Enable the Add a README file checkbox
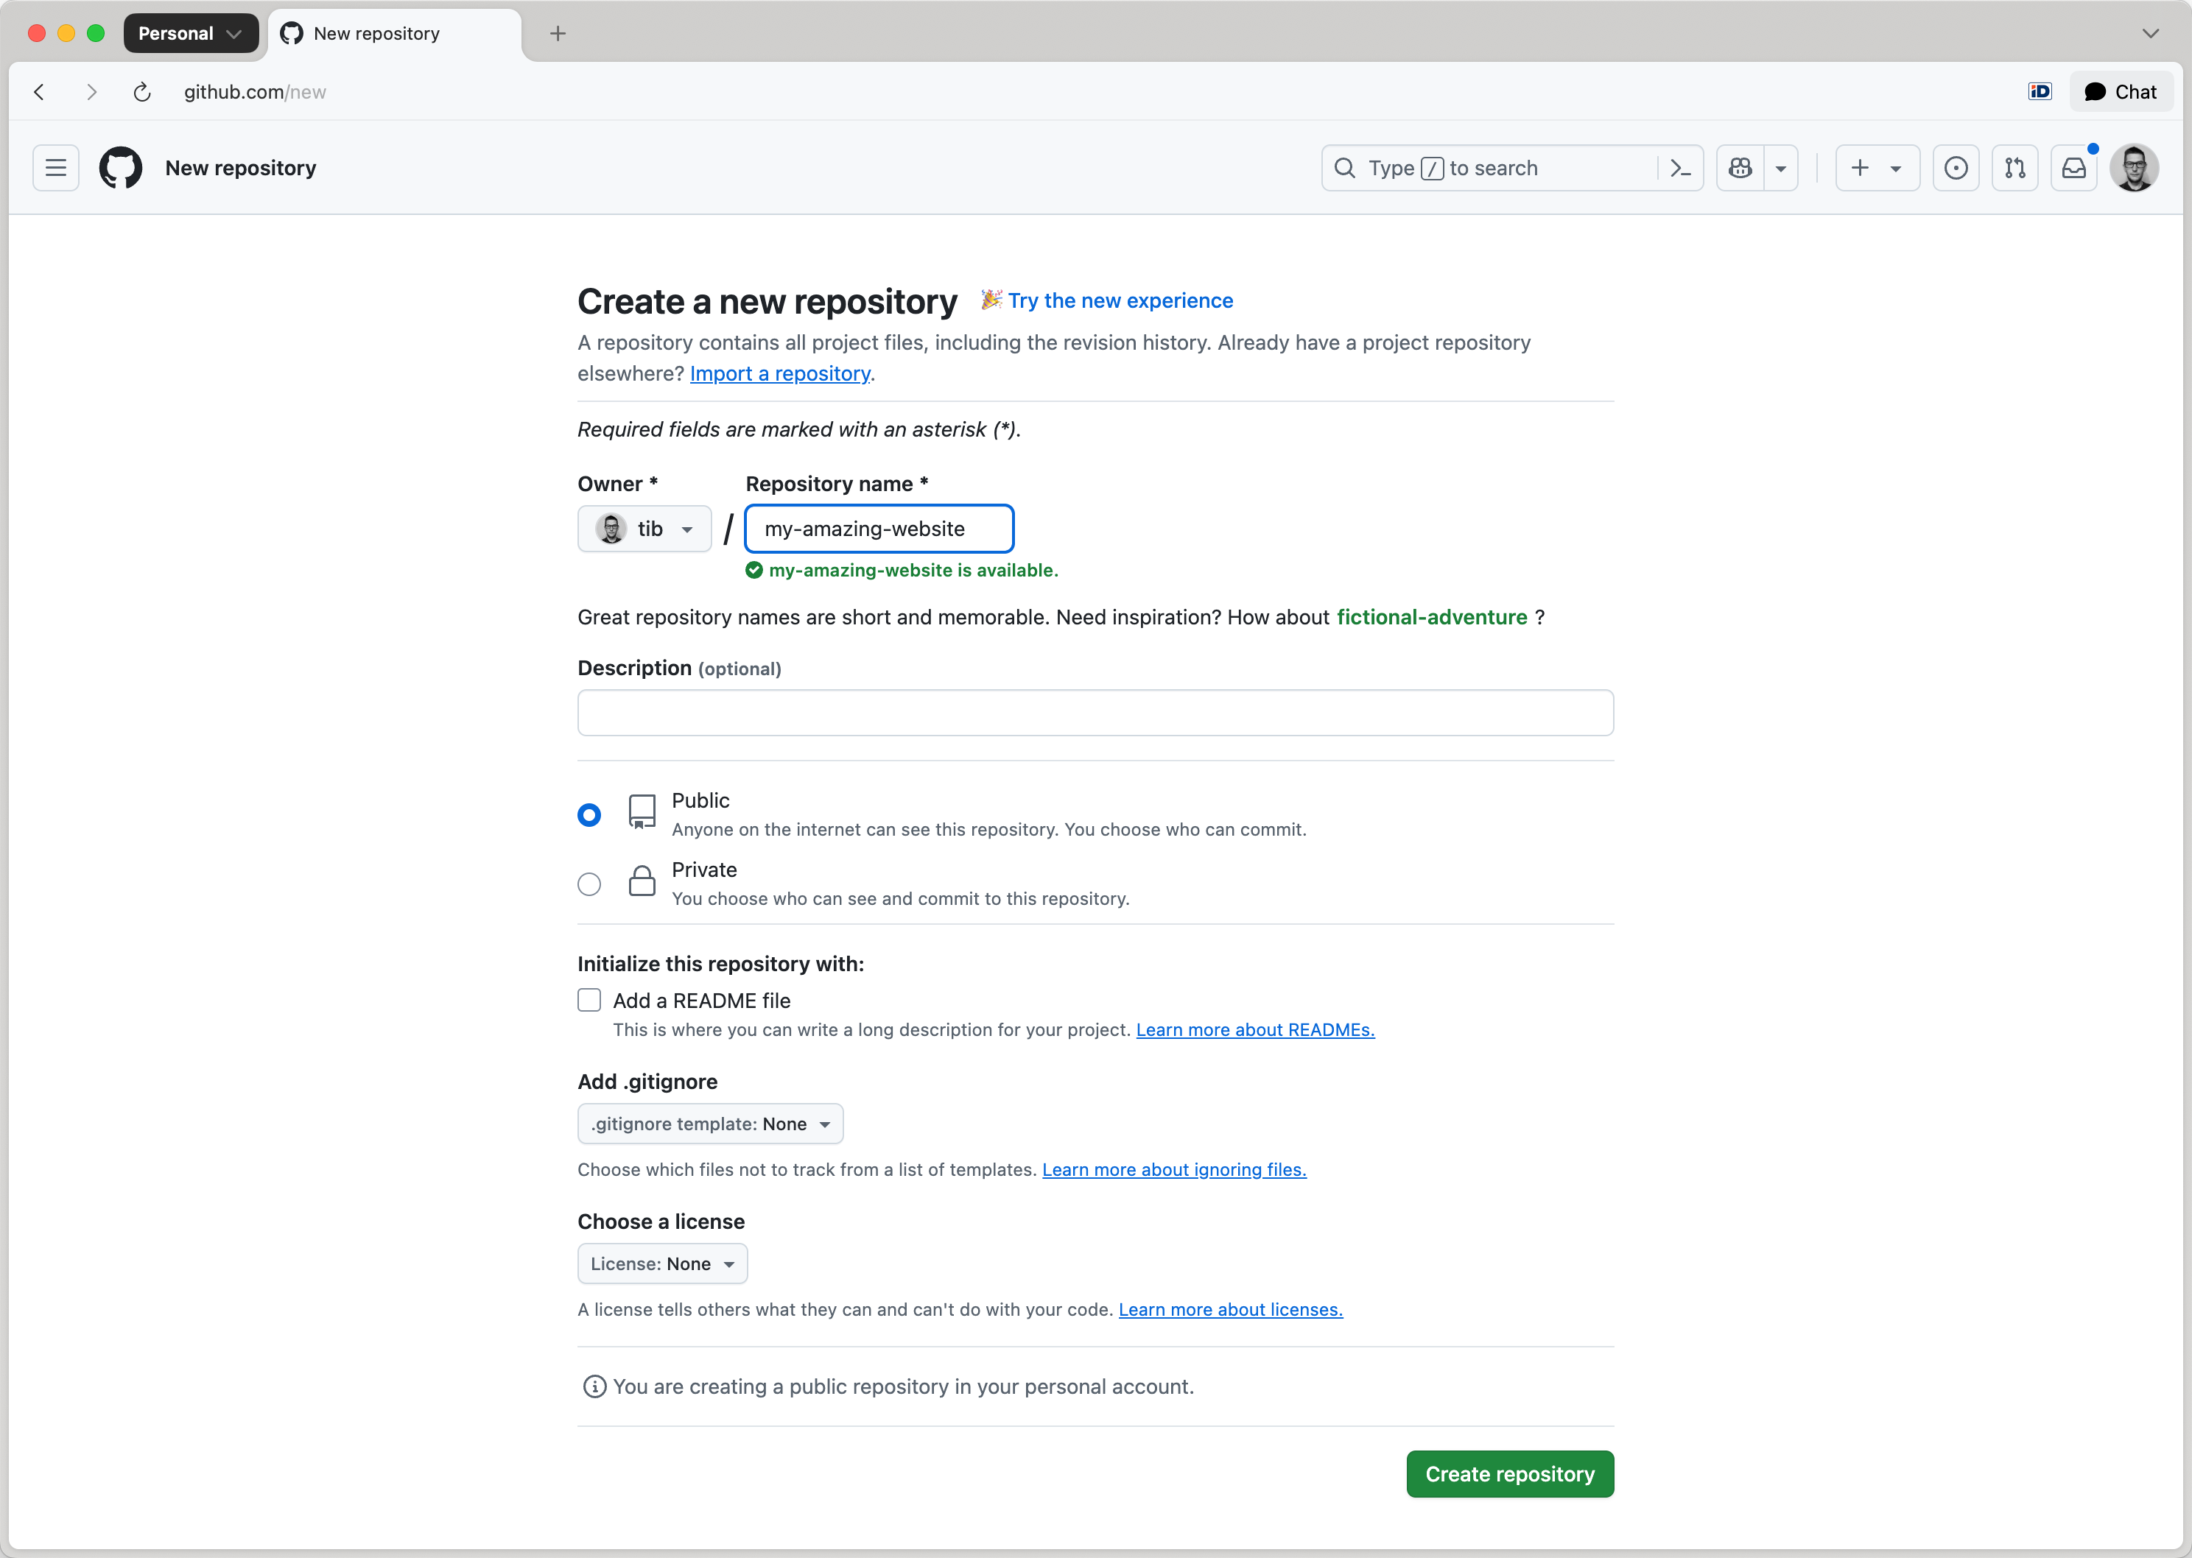 [589, 1000]
